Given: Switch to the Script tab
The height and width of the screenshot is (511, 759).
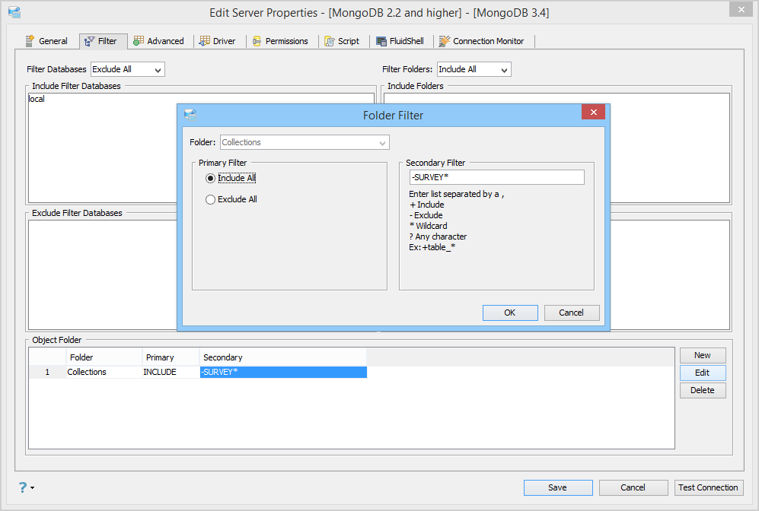Looking at the screenshot, I should [342, 41].
